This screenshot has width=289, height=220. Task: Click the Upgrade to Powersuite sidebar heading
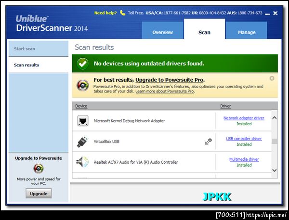39,158
